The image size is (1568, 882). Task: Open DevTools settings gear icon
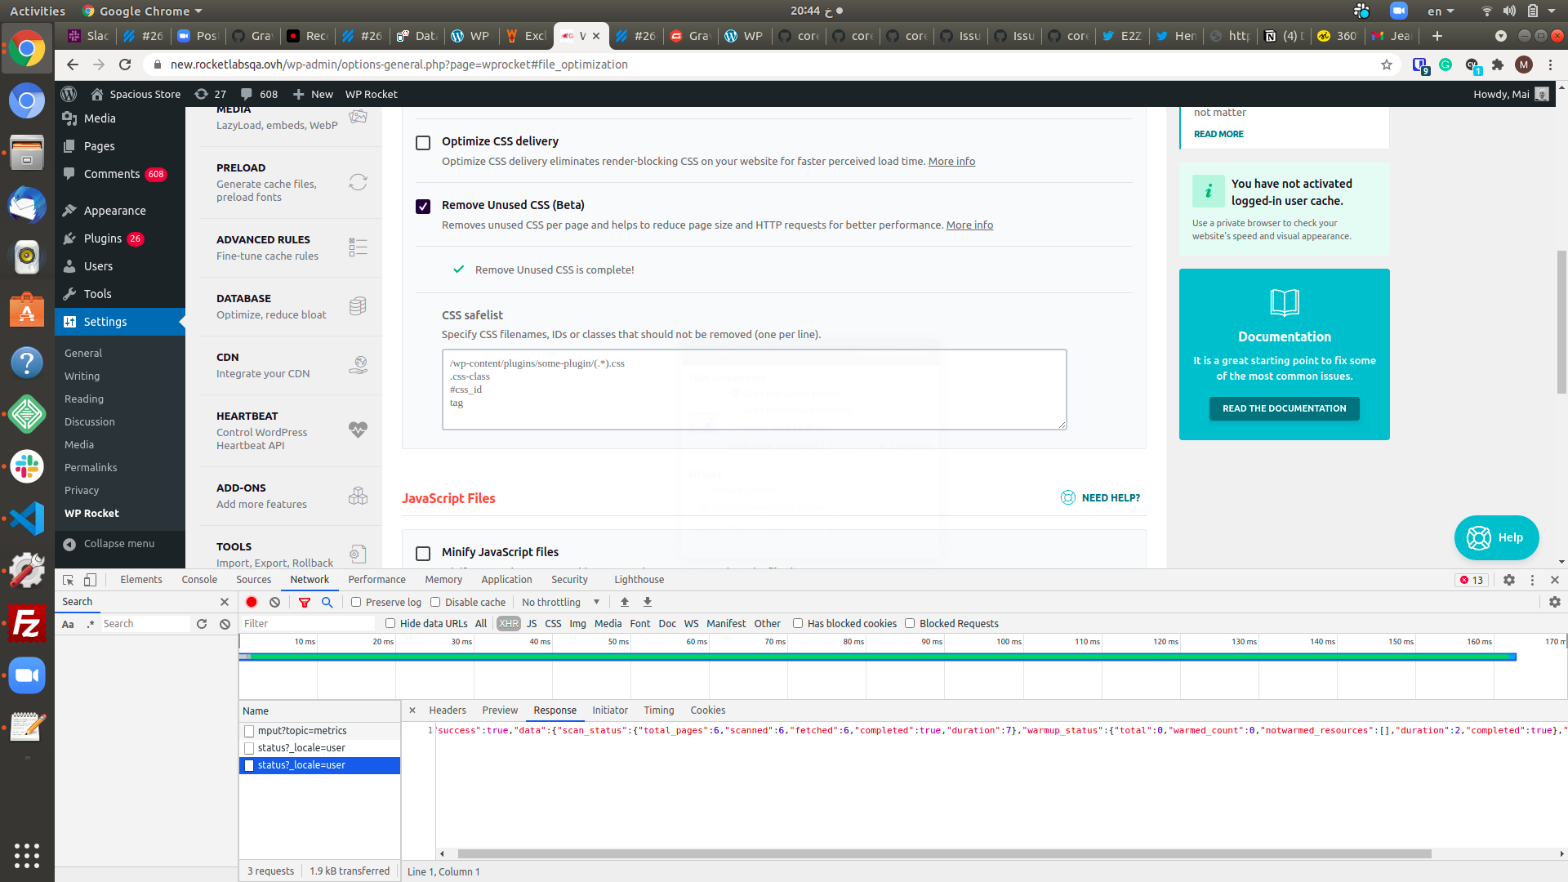click(x=1509, y=580)
